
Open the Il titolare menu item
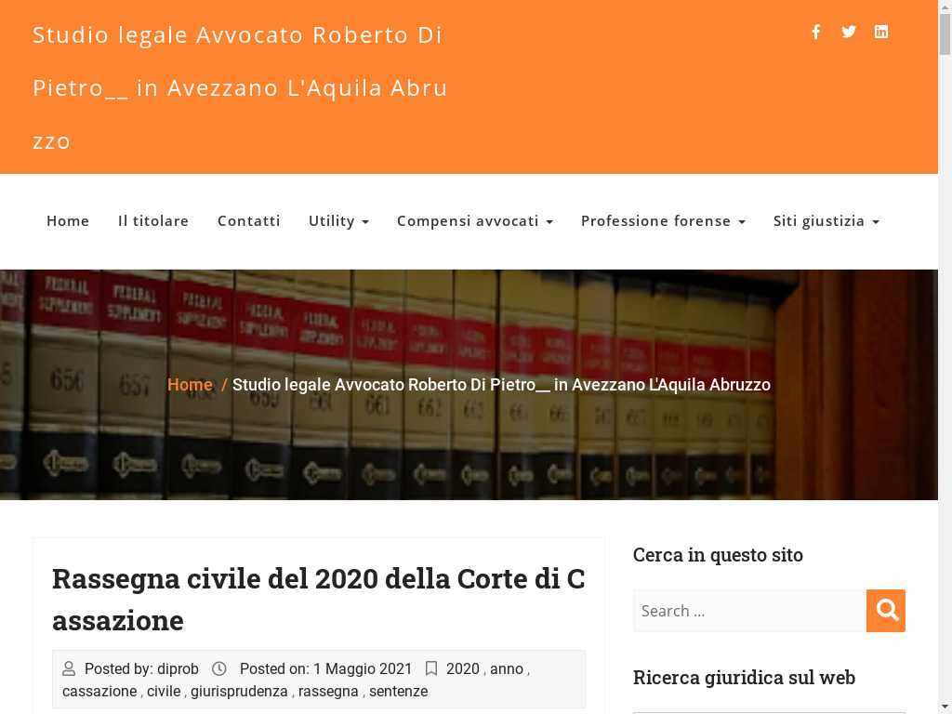coord(153,221)
